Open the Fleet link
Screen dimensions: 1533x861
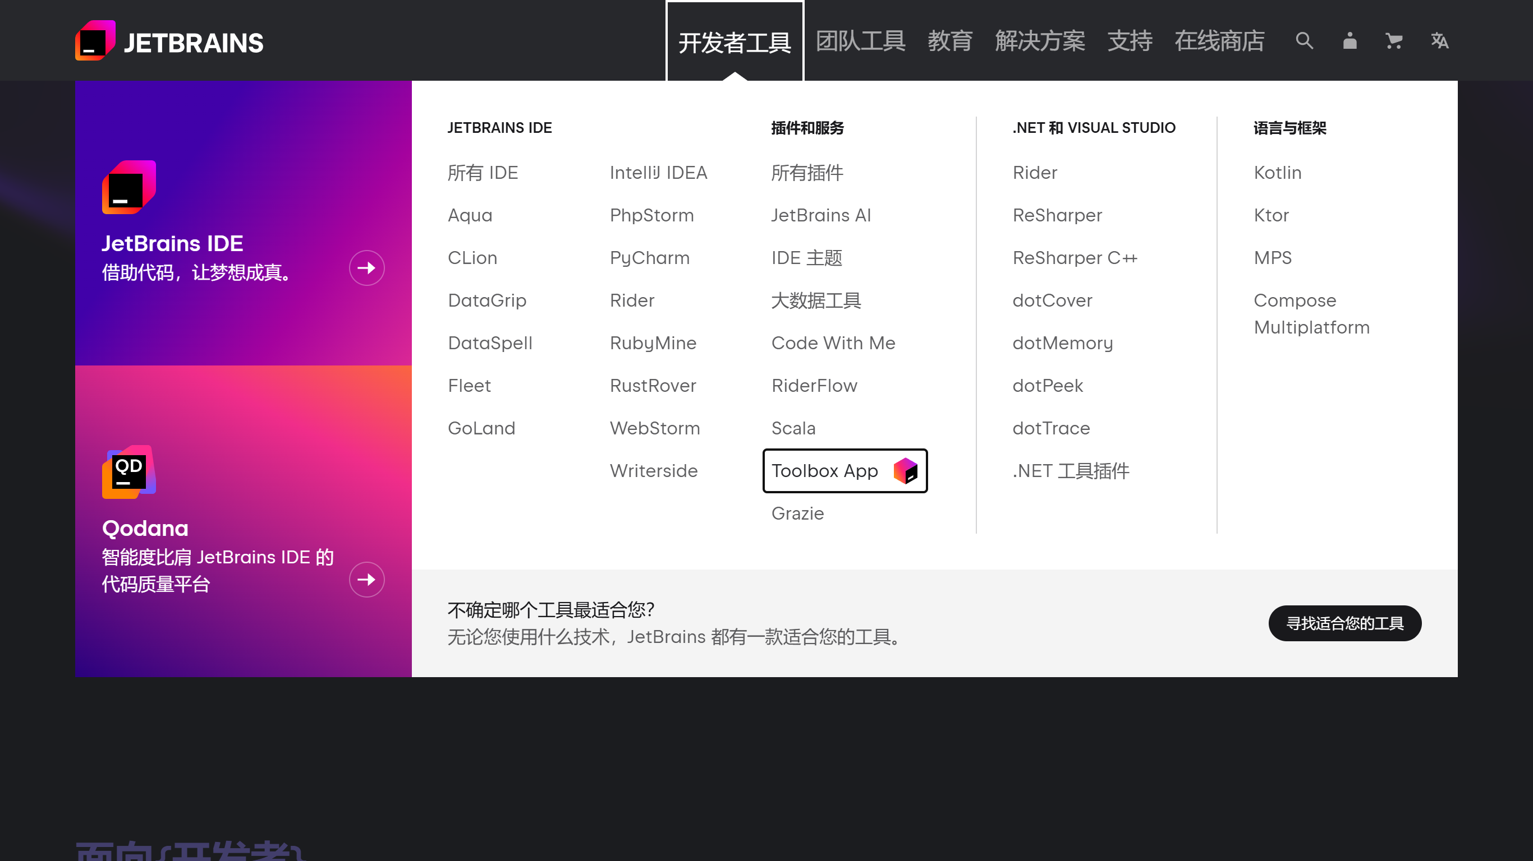[x=469, y=385]
